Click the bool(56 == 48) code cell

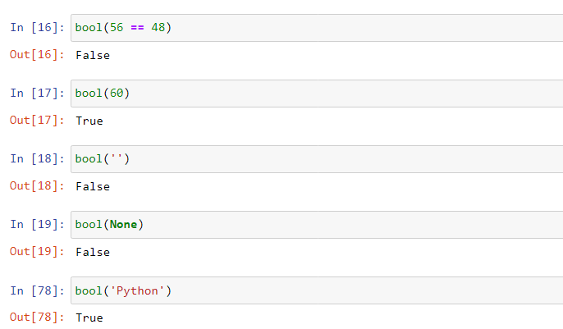[317, 28]
